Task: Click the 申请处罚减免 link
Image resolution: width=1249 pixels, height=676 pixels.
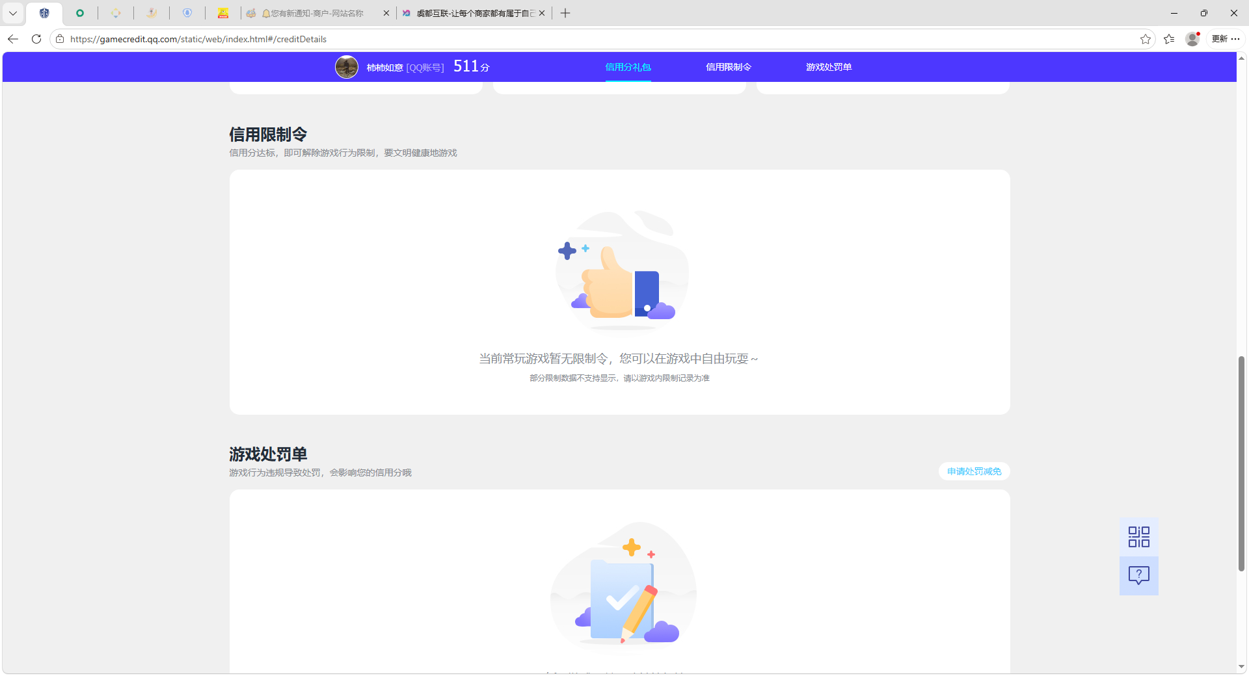Action: click(974, 471)
